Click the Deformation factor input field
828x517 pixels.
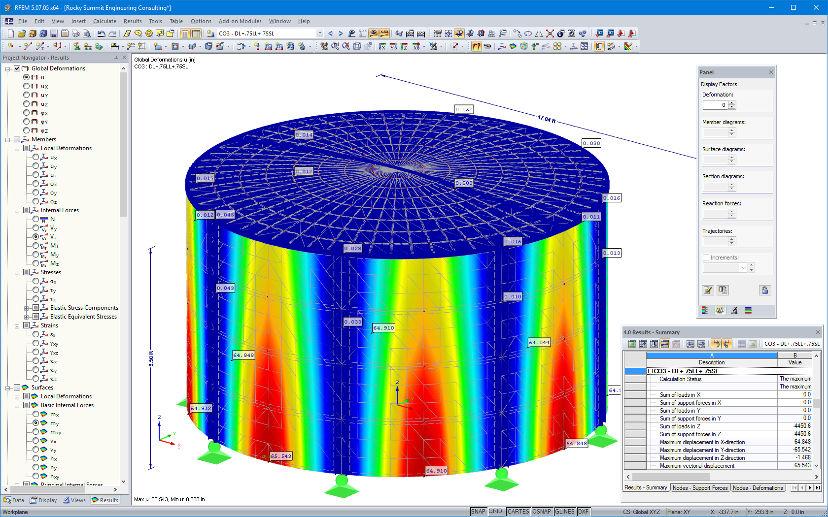point(715,105)
